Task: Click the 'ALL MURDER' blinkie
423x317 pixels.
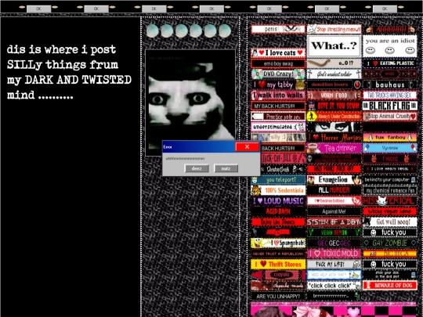Action: pyautogui.click(x=334, y=190)
